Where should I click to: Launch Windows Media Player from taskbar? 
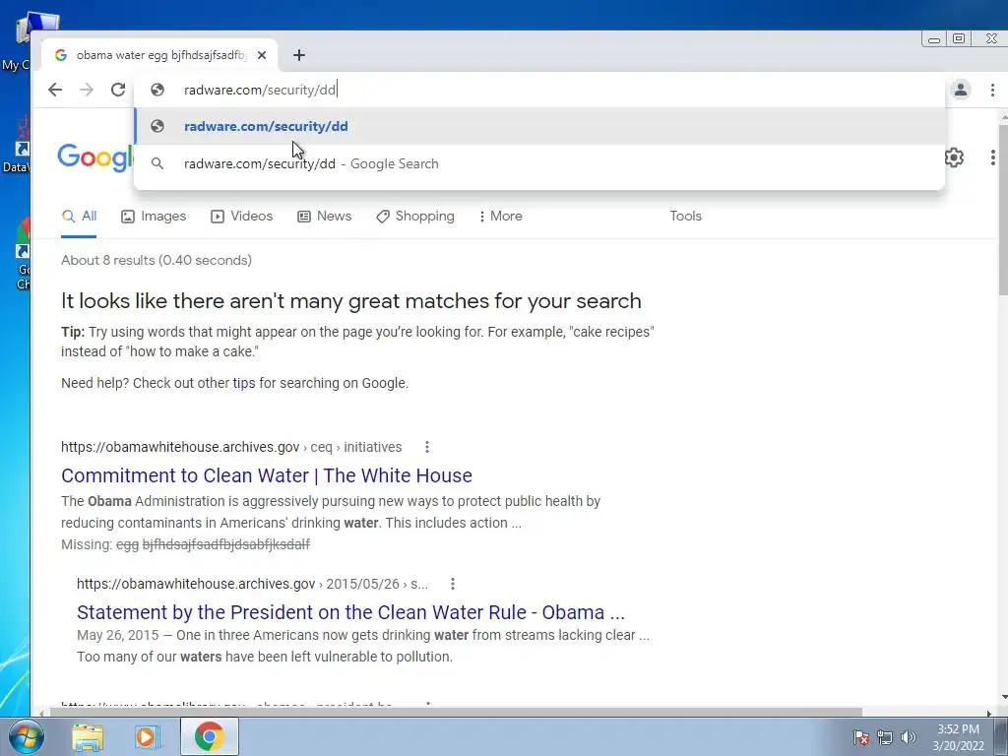(x=147, y=736)
